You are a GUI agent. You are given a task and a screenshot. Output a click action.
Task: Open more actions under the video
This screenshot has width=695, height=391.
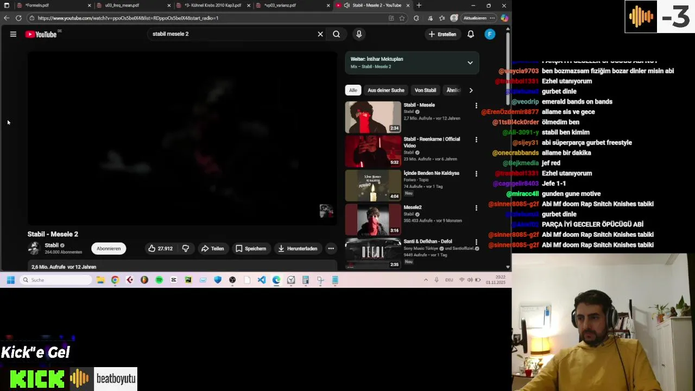point(331,249)
